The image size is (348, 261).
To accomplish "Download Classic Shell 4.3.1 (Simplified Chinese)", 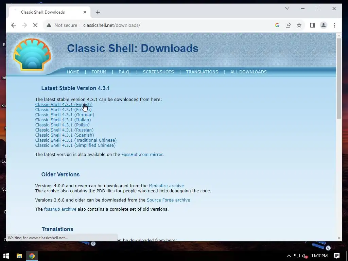I will coord(75,145).
